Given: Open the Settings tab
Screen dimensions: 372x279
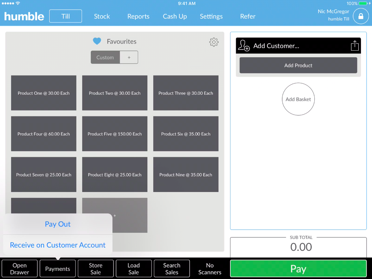Looking at the screenshot, I should (x=211, y=17).
